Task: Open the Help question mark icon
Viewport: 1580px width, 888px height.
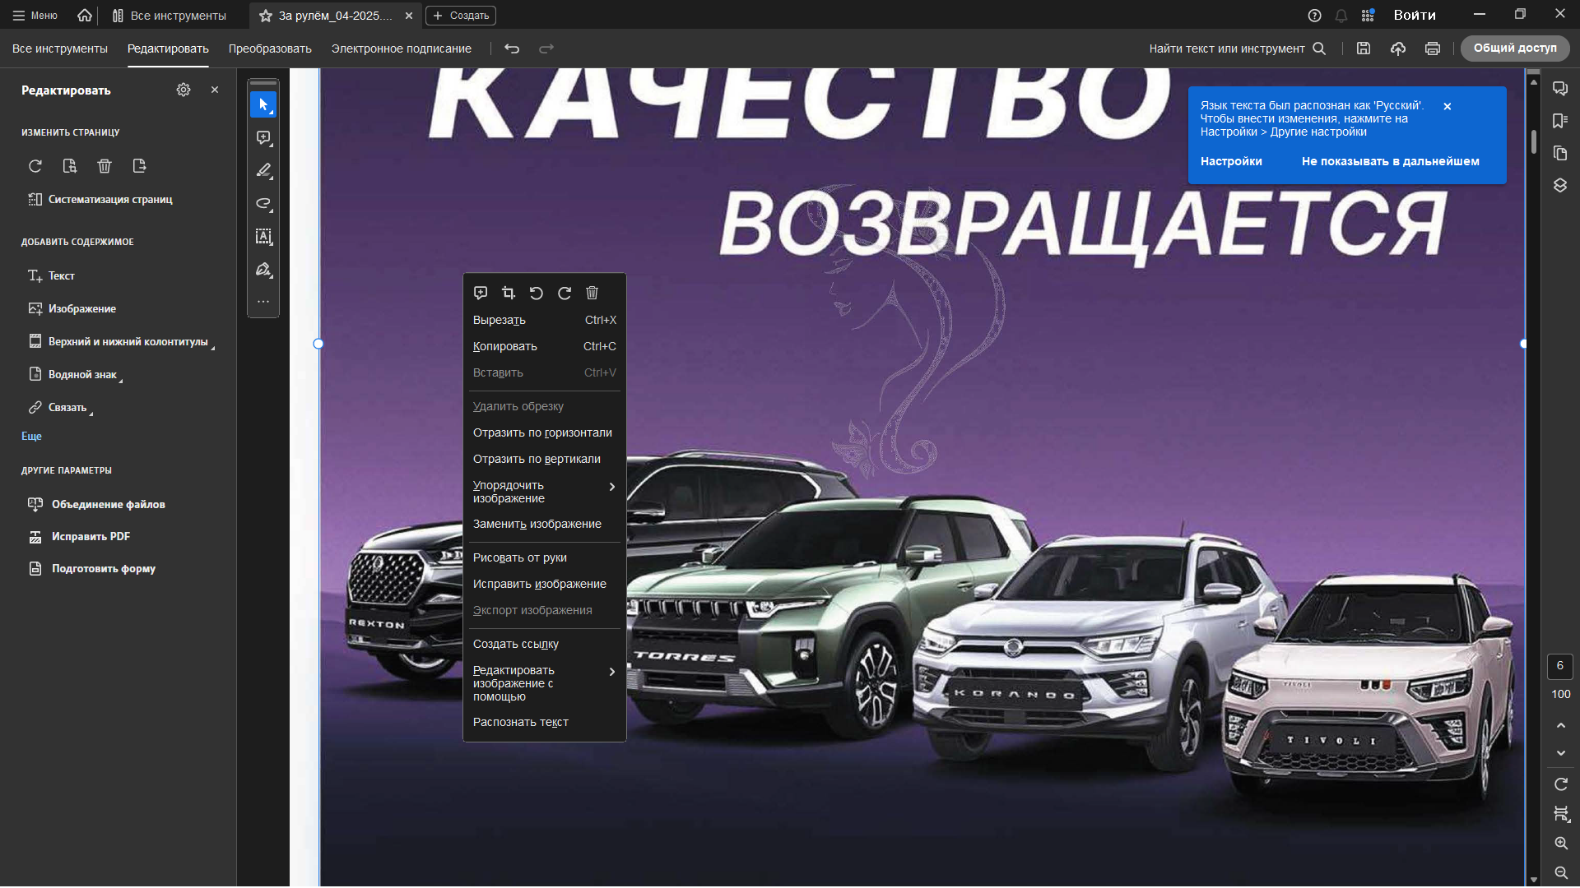Action: tap(1315, 16)
